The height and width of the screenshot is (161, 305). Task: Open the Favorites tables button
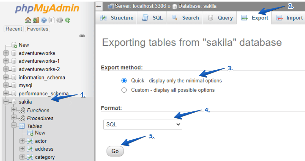pyautogui.click(x=38, y=29)
